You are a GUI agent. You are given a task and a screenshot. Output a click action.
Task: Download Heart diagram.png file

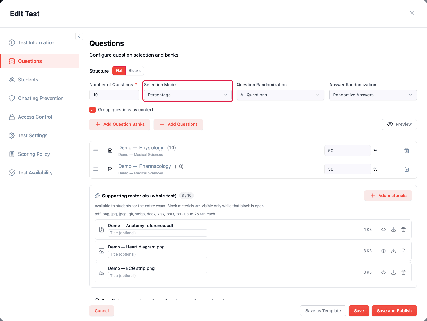[393, 251]
